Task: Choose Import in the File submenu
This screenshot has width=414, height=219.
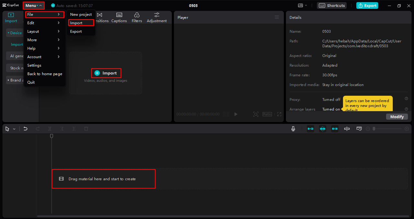Action: (81, 23)
